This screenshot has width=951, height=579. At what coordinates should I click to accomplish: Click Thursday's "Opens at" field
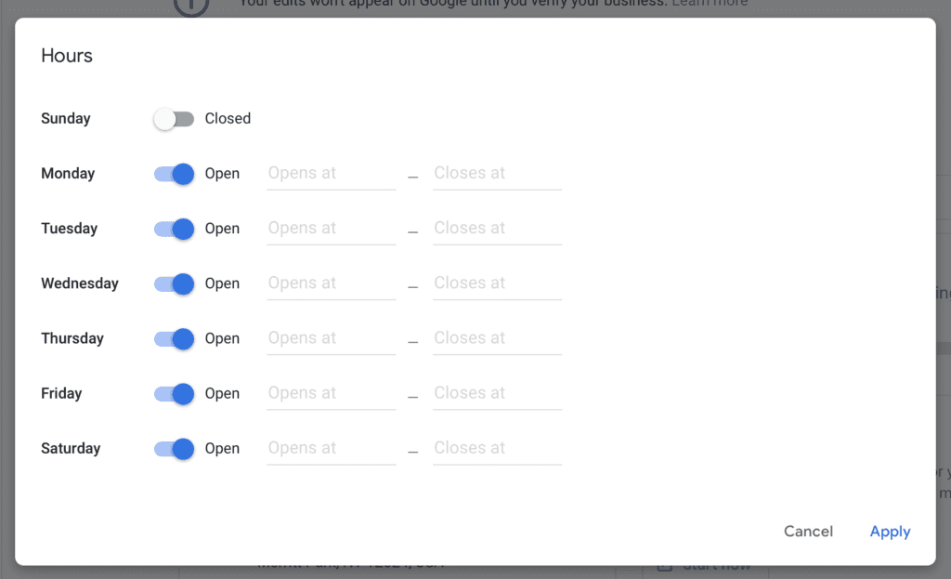tap(331, 338)
